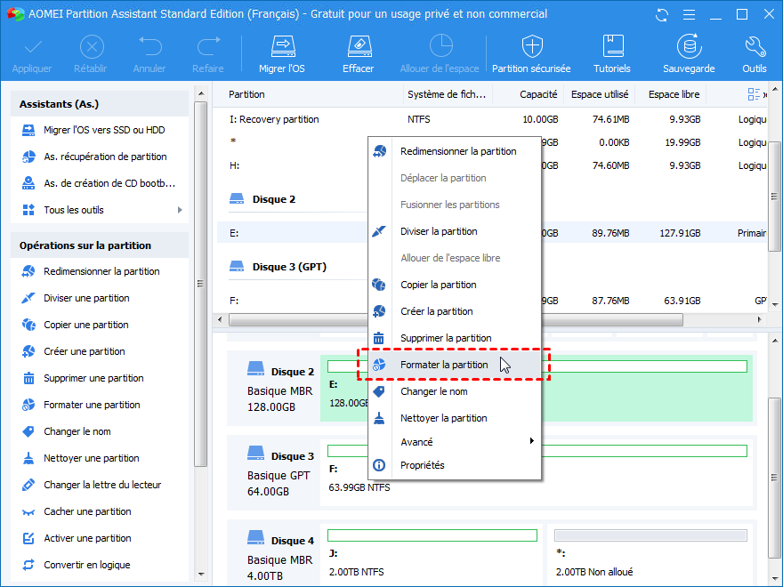The width and height of the screenshot is (783, 587).
Task: Open the Partition sécurisée tool
Action: pyautogui.click(x=531, y=54)
